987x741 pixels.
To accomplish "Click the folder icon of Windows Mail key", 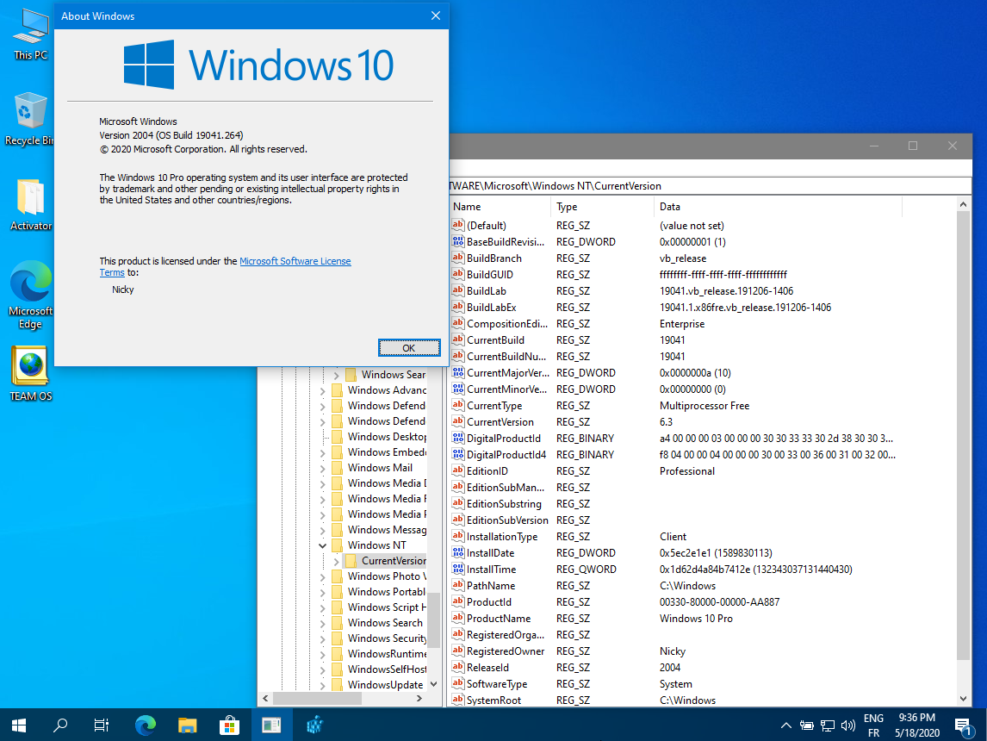I will pyautogui.click(x=337, y=468).
